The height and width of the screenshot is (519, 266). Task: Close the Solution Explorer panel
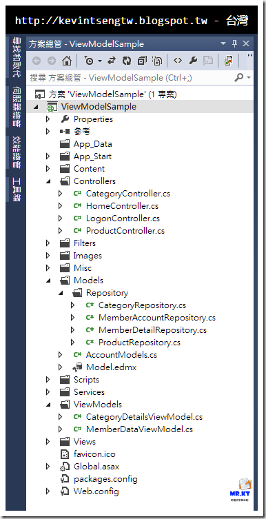click(x=246, y=43)
